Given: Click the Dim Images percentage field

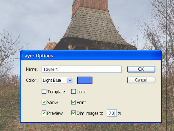Looking at the screenshot, I should point(112,113).
